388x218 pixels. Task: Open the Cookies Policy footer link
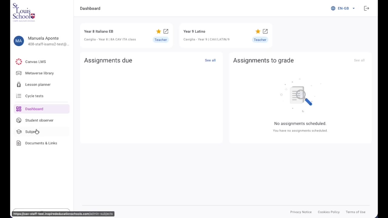click(329, 212)
